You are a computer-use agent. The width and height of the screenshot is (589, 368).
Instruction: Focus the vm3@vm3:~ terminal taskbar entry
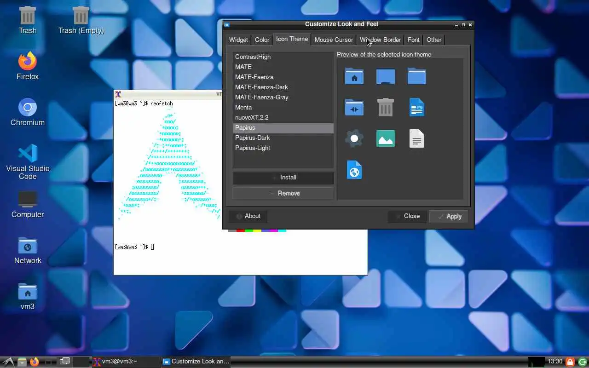click(x=126, y=362)
